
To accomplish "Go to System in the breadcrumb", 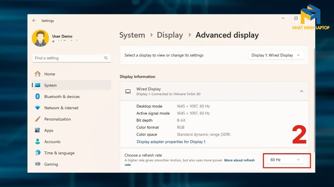I will point(132,35).
